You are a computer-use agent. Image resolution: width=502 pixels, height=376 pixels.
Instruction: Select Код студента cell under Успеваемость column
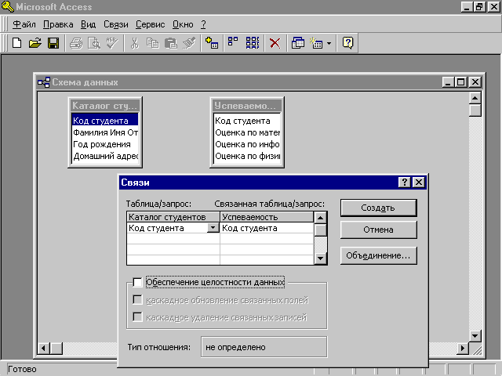[x=267, y=228]
